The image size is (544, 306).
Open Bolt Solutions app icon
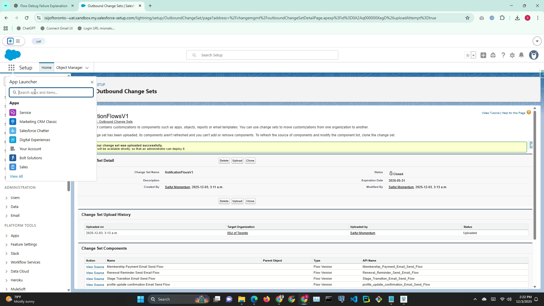point(13,158)
